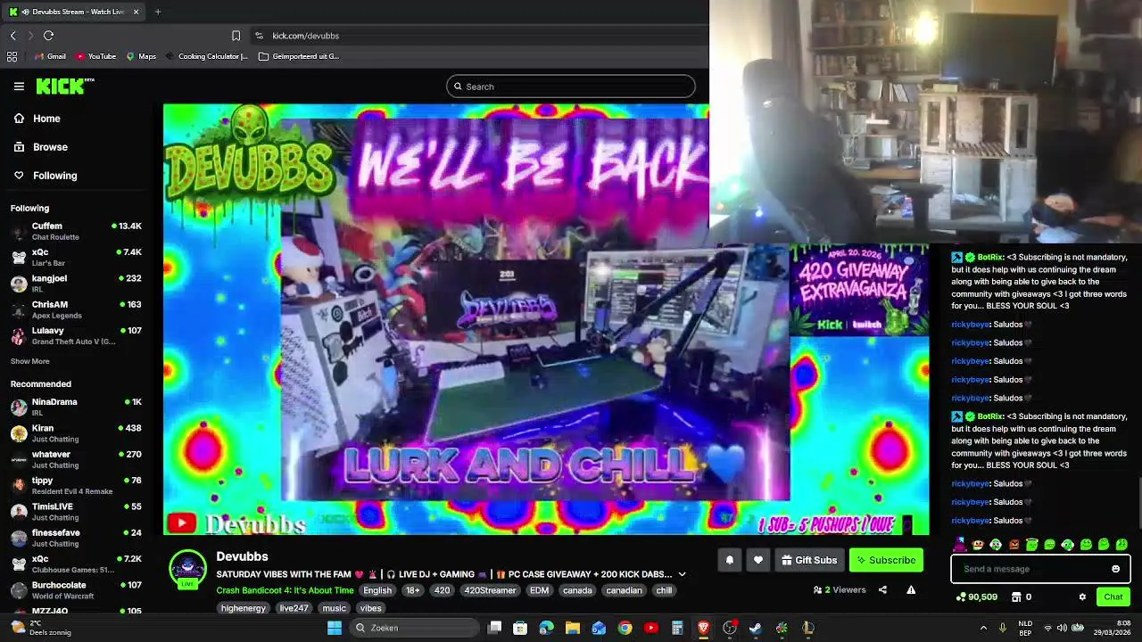Go to Home in the sidebar
1142x642 pixels.
37,119
